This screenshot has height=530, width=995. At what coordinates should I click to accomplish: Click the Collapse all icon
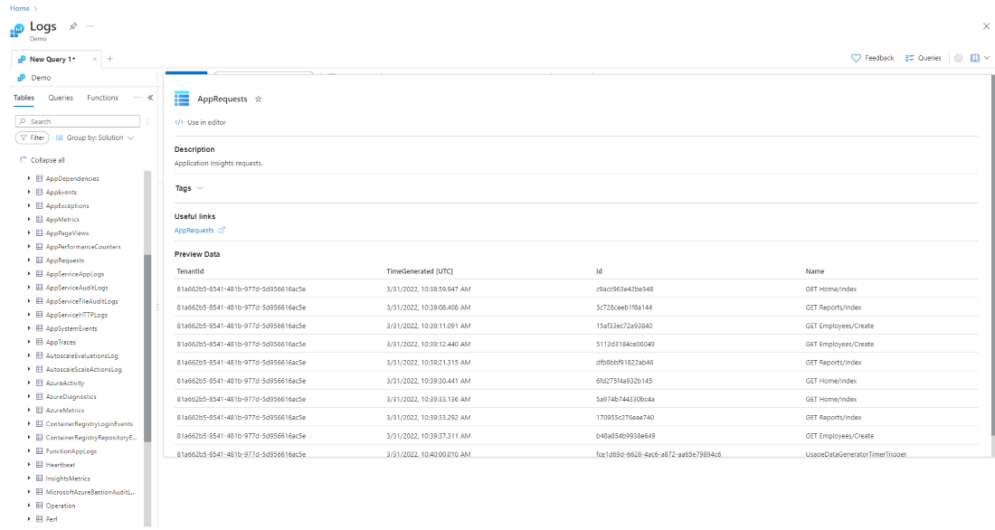point(24,160)
